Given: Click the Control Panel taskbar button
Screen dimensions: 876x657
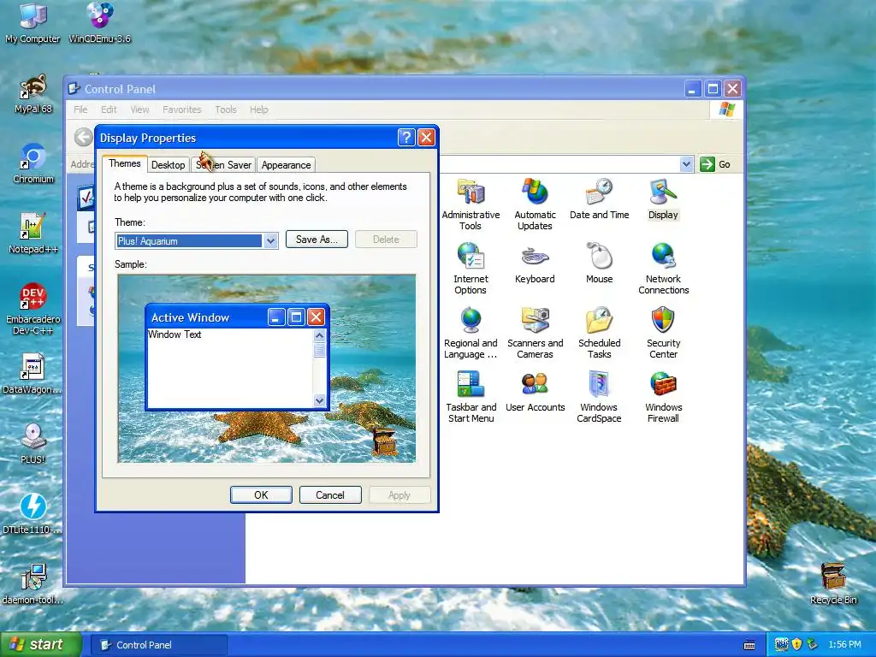Looking at the screenshot, I should 158,645.
